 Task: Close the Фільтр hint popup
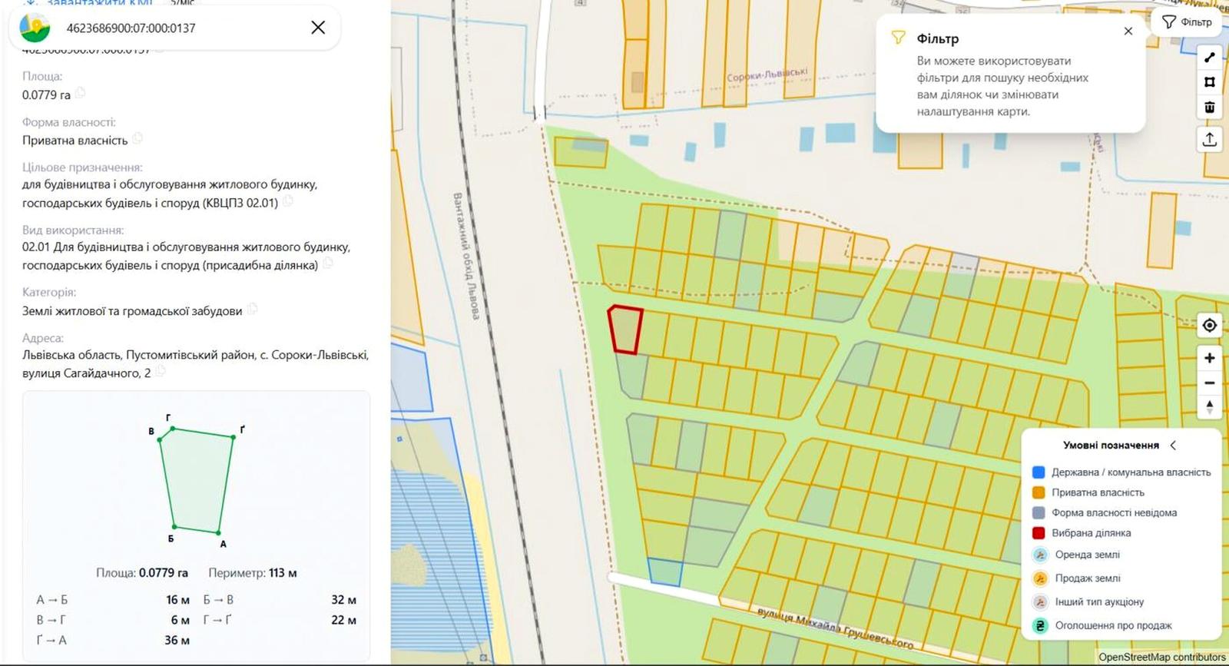pos(1128,31)
